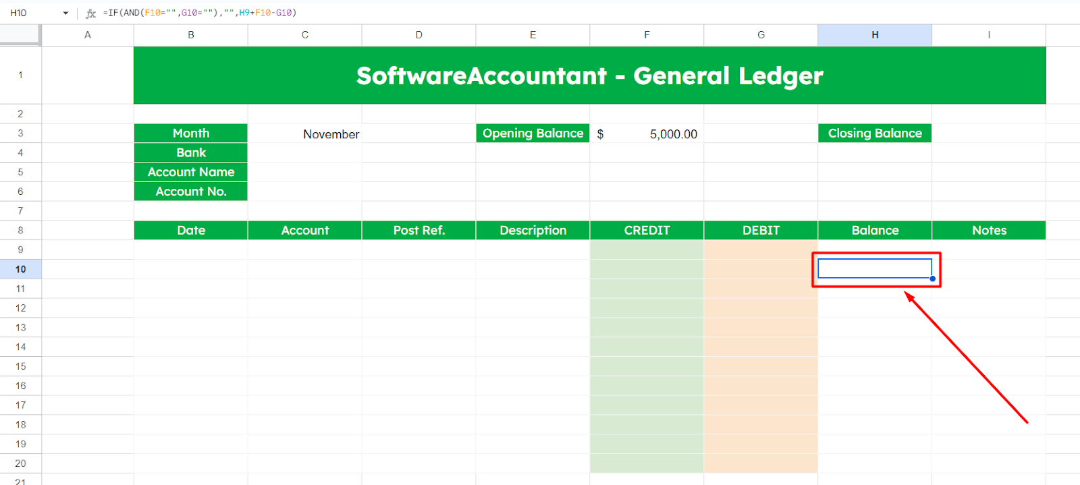This screenshot has height=485, width=1080.
Task: Click the Account Name label cell
Action: click(191, 172)
